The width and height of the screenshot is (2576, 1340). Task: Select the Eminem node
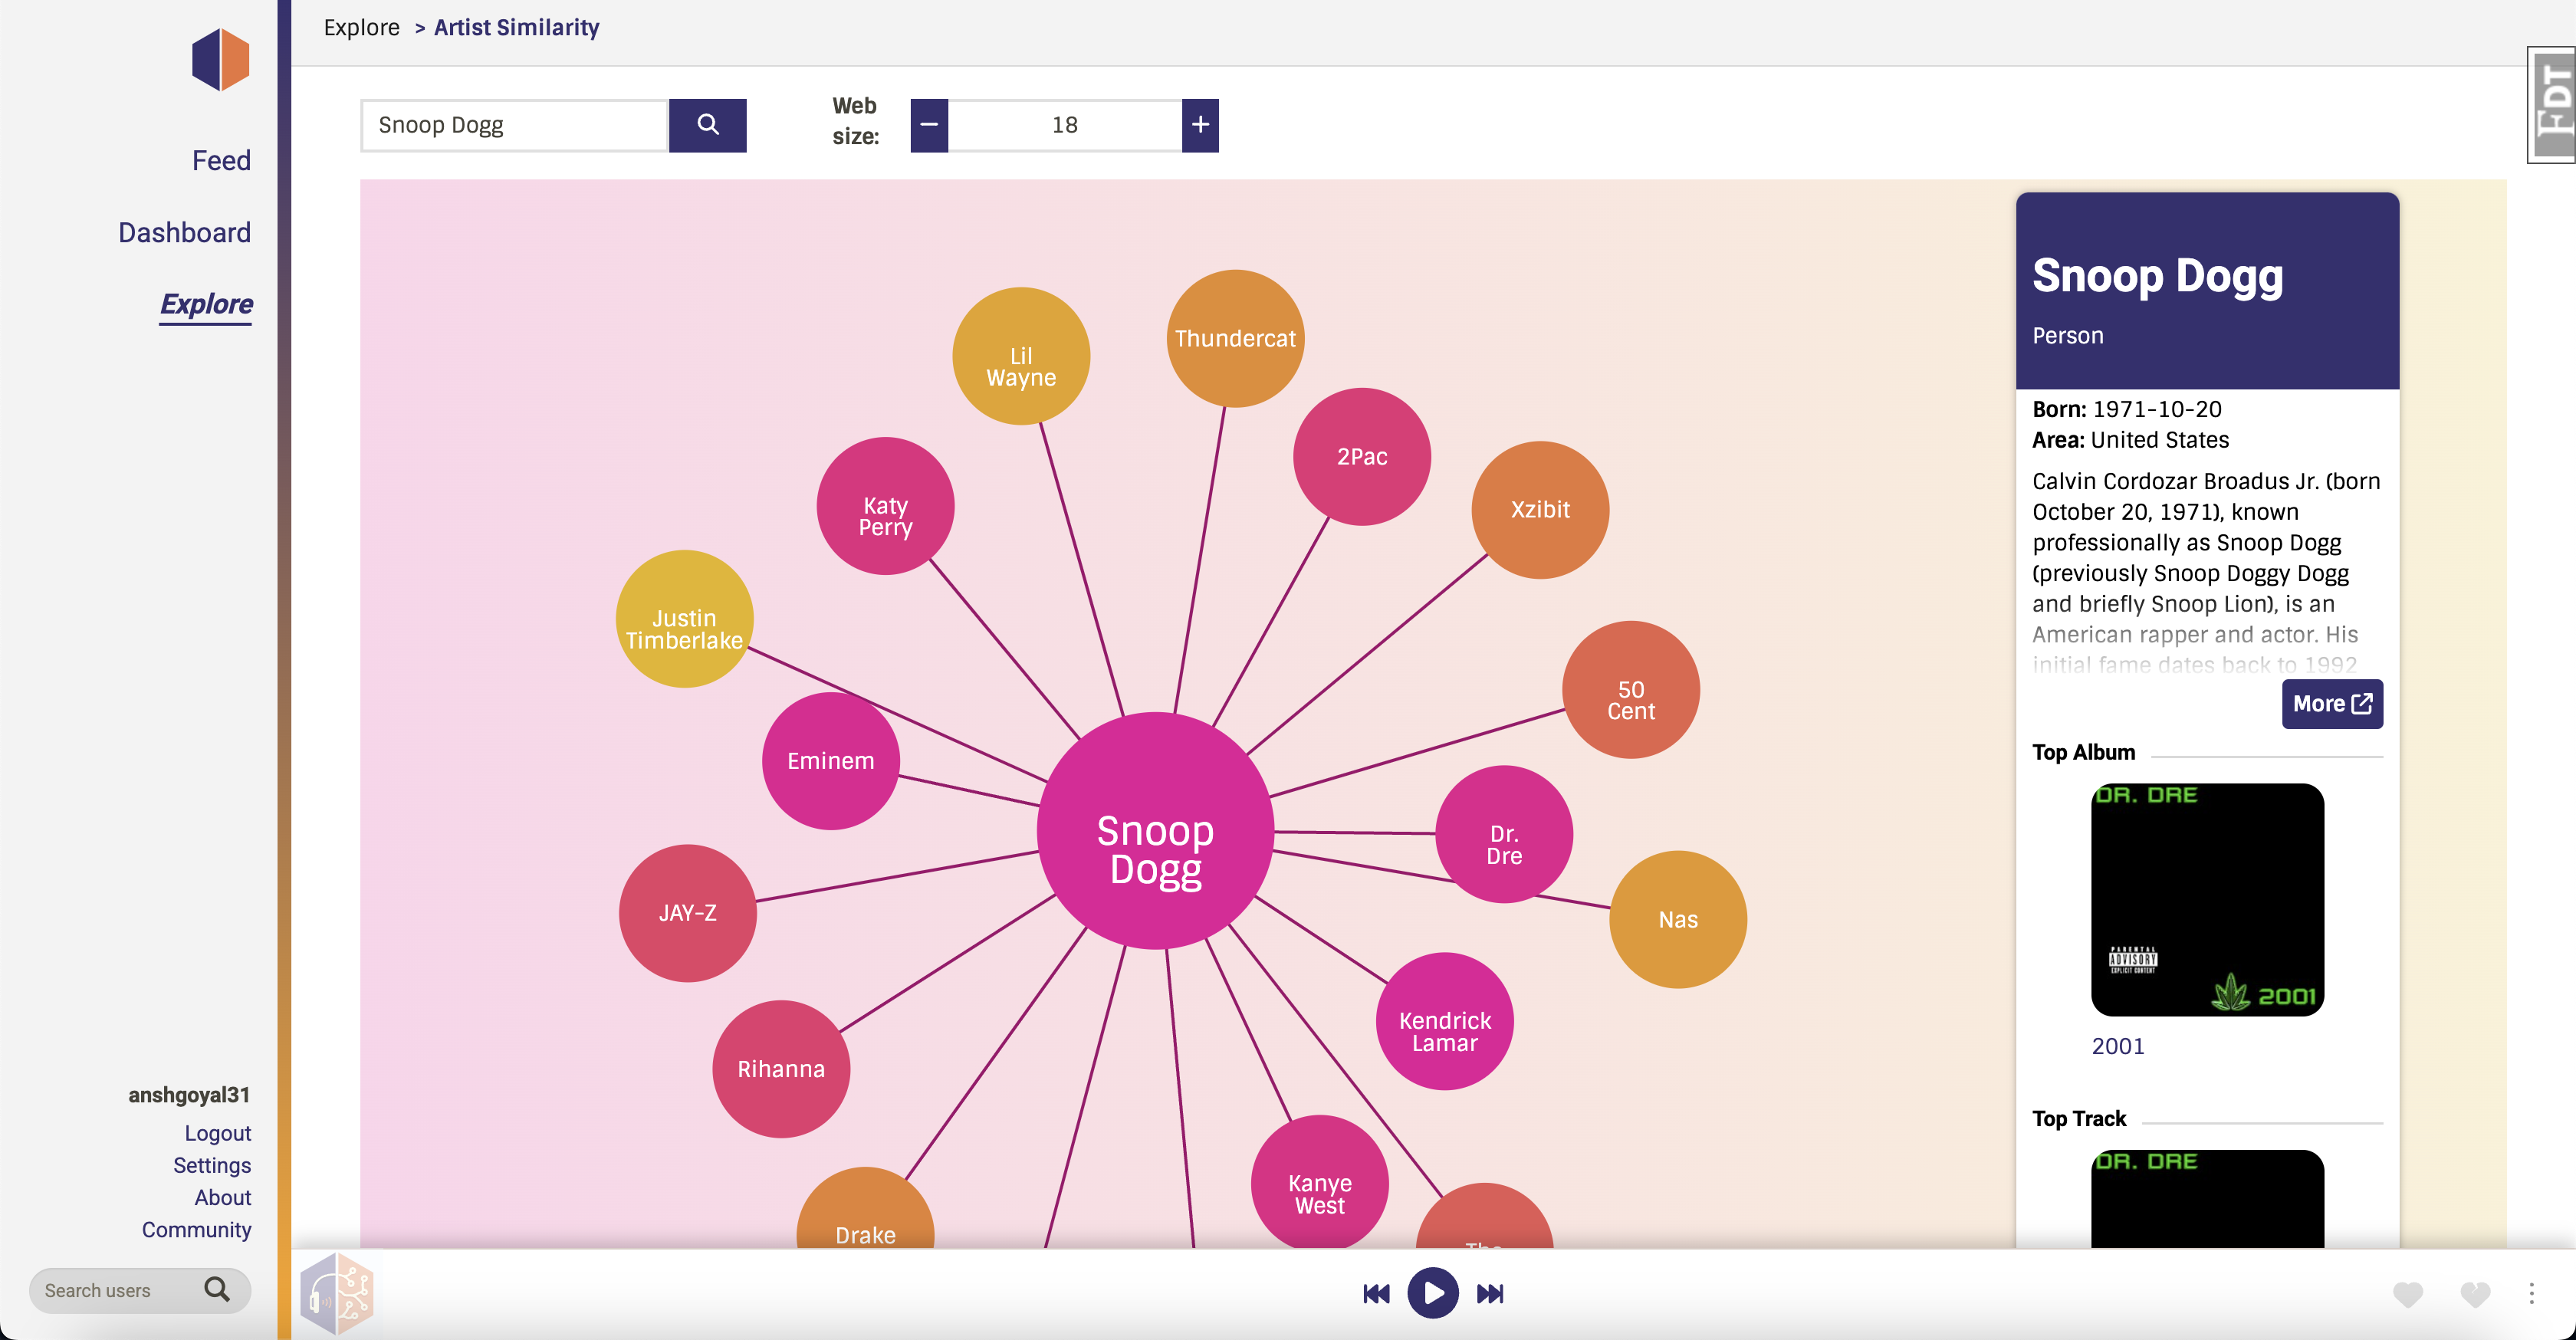(x=830, y=760)
